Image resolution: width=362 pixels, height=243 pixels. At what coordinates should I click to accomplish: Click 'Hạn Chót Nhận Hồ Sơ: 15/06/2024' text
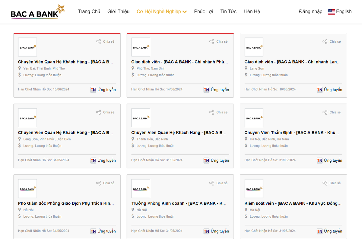point(44,89)
